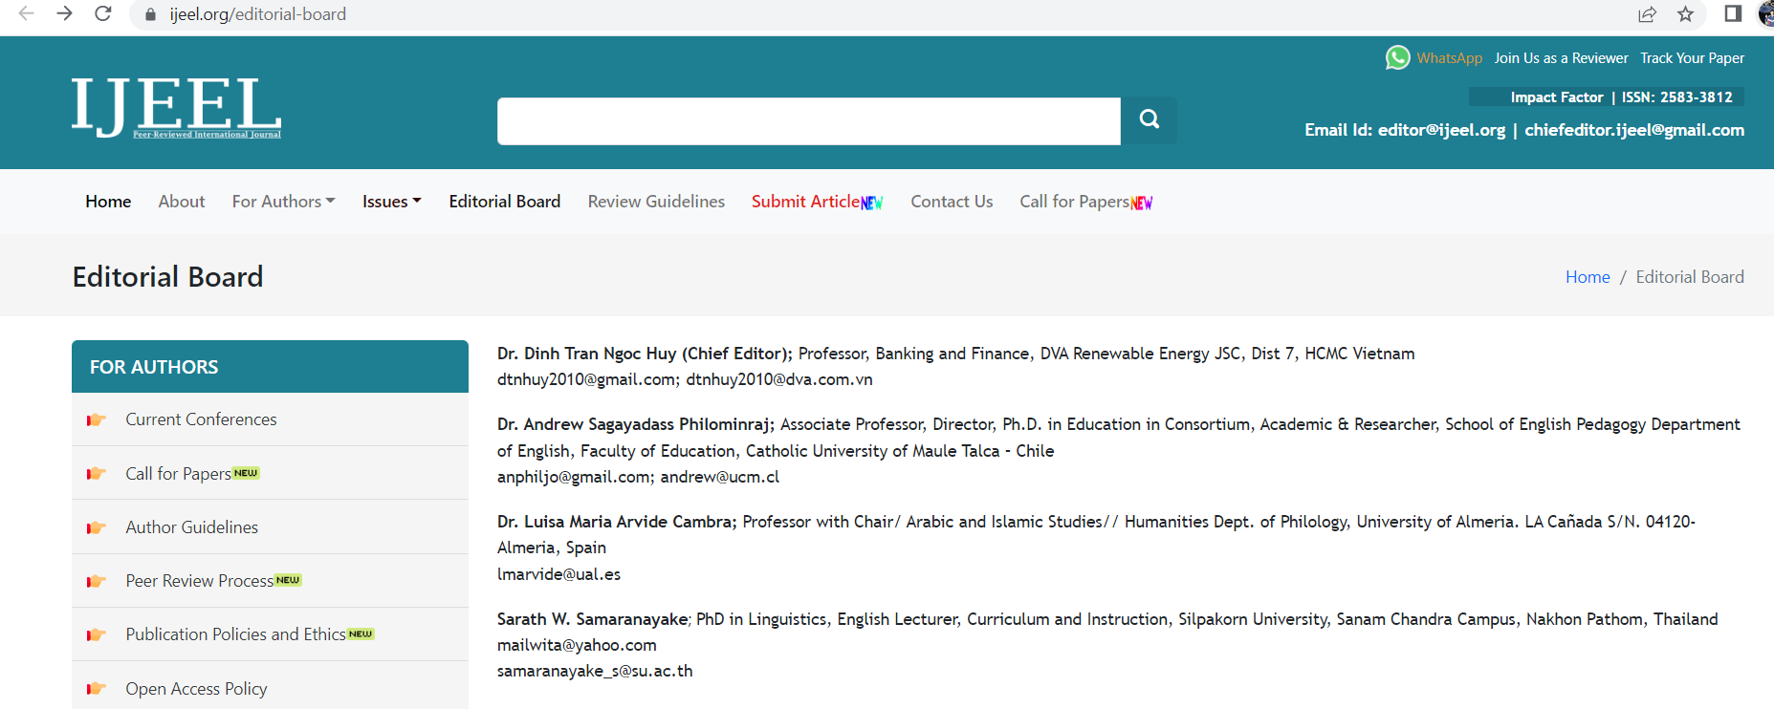Open the Review Guidelines menu item
Image resolution: width=1774 pixels, height=709 pixels.
pos(656,201)
